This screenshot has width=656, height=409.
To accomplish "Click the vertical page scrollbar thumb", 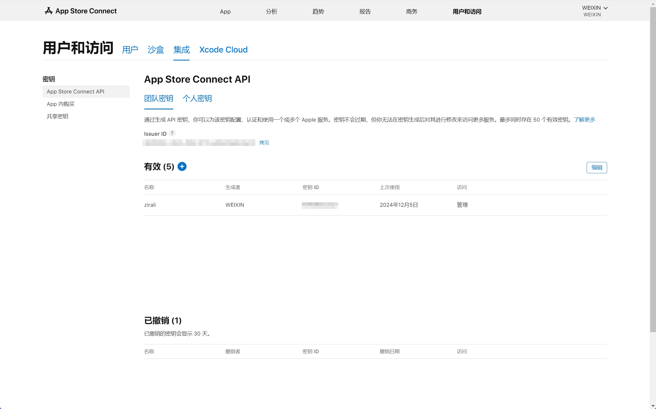I will pos(653,169).
